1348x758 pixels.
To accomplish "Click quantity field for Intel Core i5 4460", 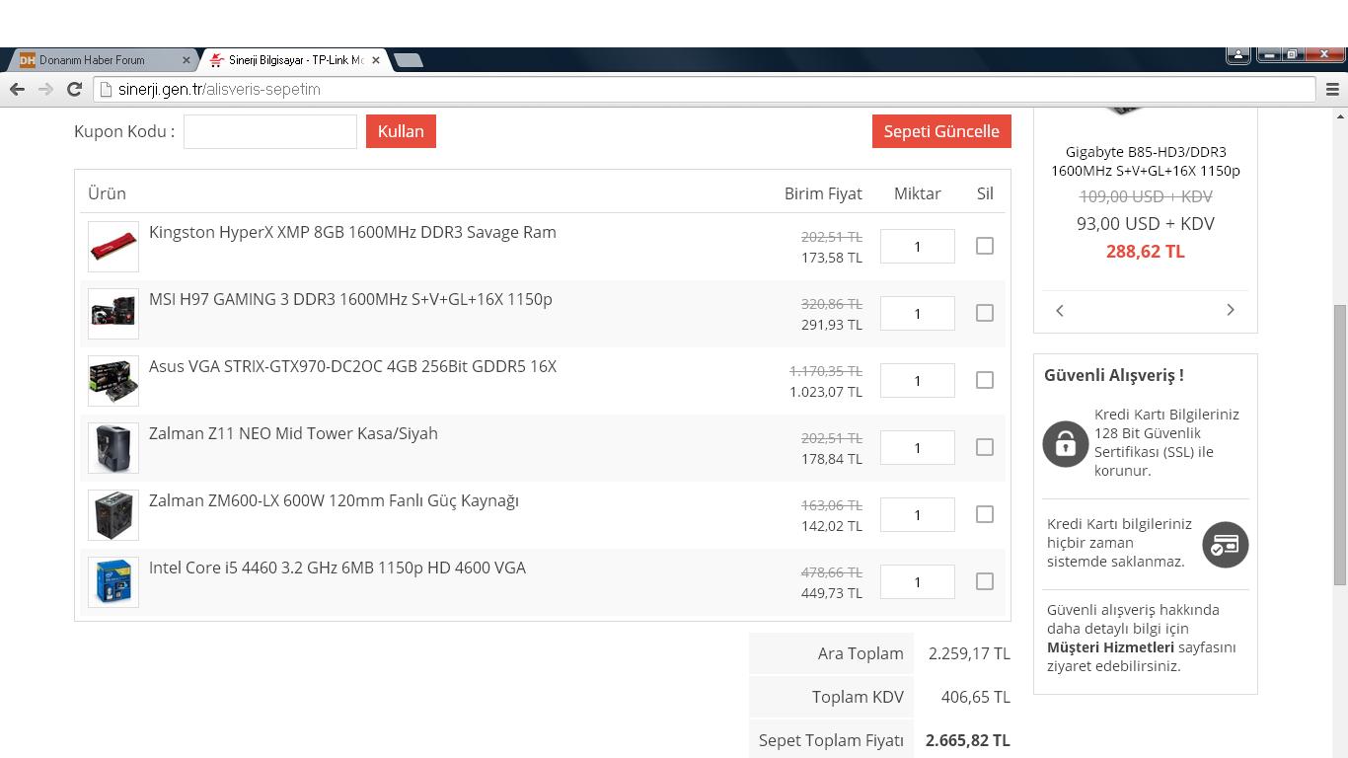I will (918, 582).
